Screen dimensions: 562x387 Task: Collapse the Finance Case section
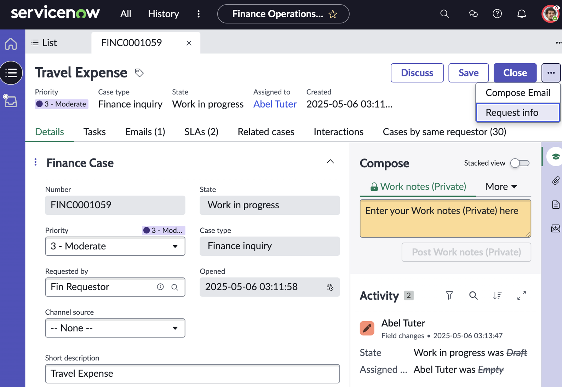click(x=330, y=162)
